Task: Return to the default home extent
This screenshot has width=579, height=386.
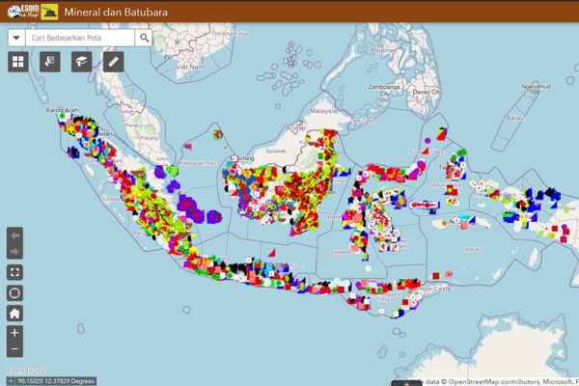Action: tap(14, 313)
